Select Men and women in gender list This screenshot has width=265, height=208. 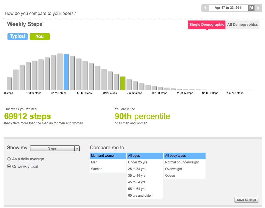(x=108, y=156)
